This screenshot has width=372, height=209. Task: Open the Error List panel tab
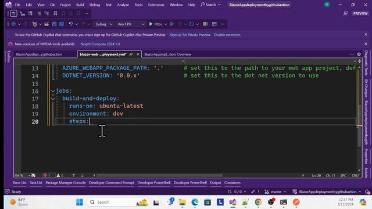coord(20,183)
